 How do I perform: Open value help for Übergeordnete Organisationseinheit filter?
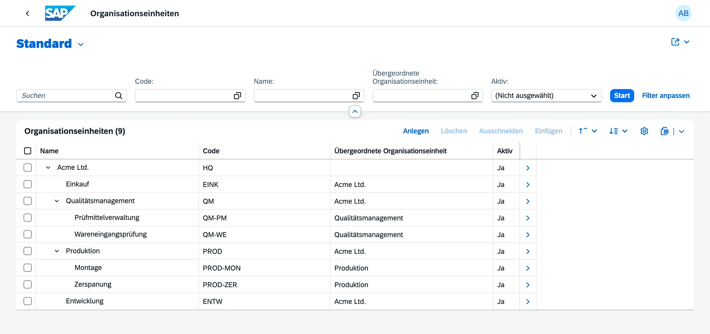475,95
